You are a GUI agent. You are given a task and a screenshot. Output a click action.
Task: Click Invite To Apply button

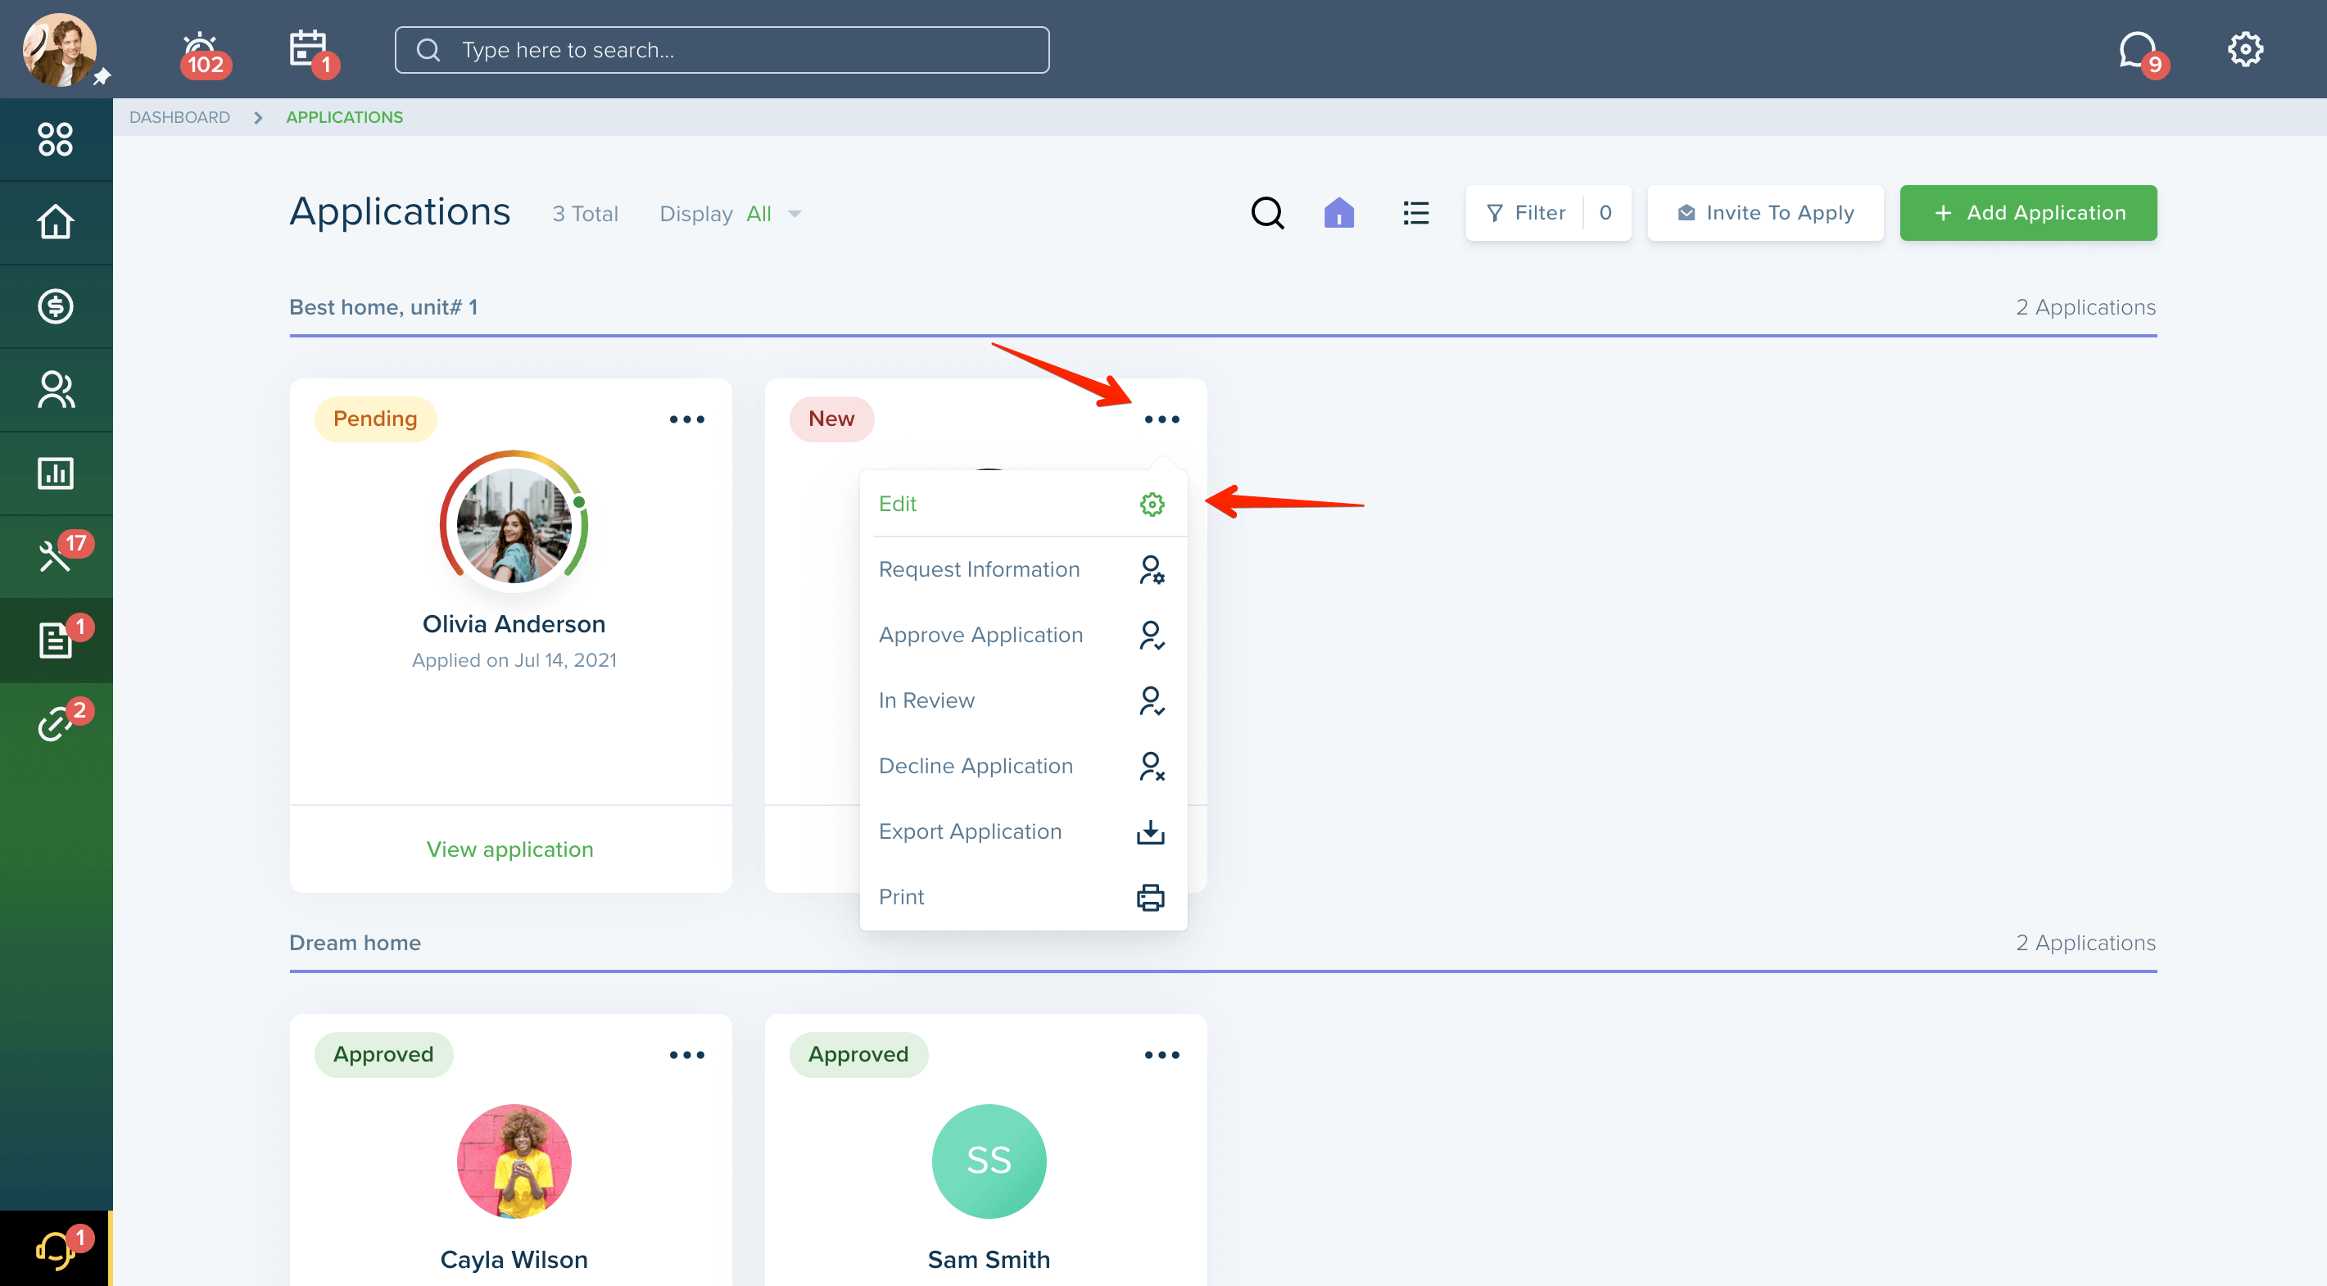click(x=1764, y=213)
